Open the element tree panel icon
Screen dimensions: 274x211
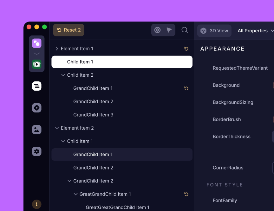click(37, 86)
